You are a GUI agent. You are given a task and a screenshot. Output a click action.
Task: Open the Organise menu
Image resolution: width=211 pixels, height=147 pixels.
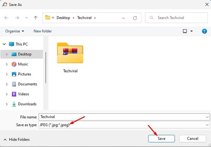15,31
